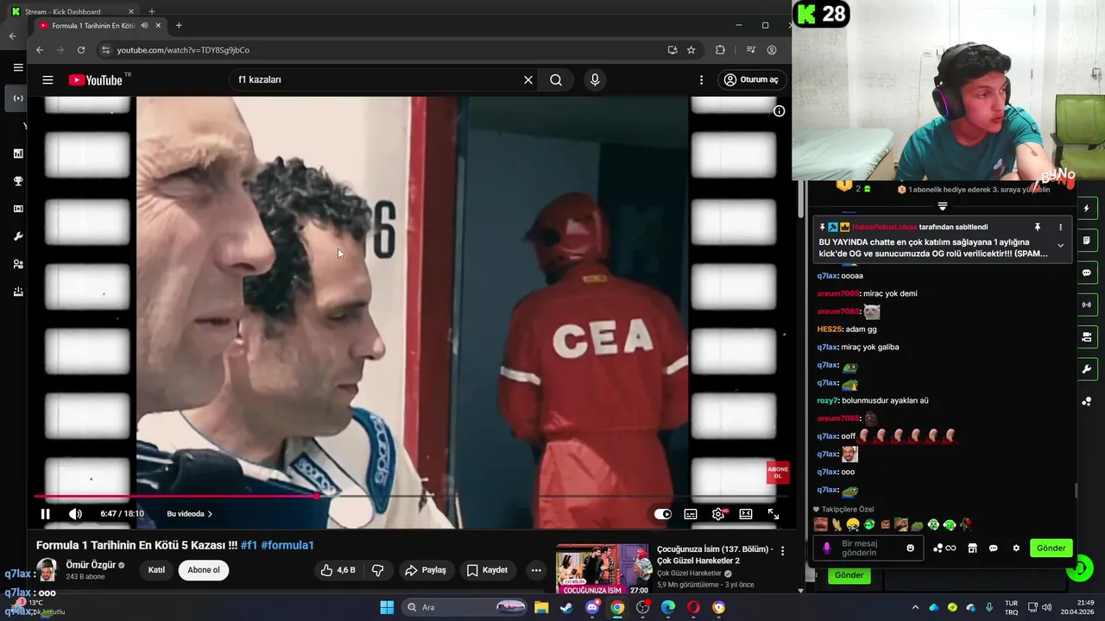Open the Steam taskbar icon

pos(566,607)
